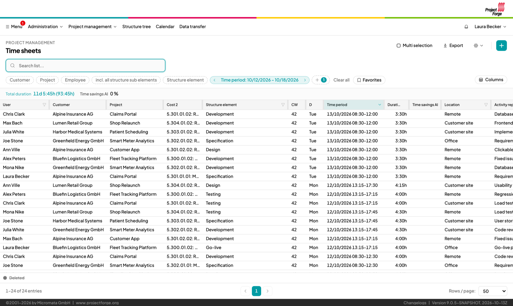The height and width of the screenshot is (306, 513).
Task: Click Clear all filters
Action: click(341, 80)
